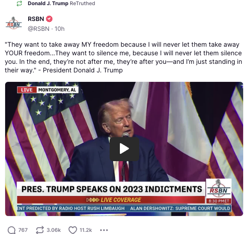The image size is (247, 234).
Task: Click the Trump Speaks on 2023 Indictments banner
Action: (x=111, y=189)
